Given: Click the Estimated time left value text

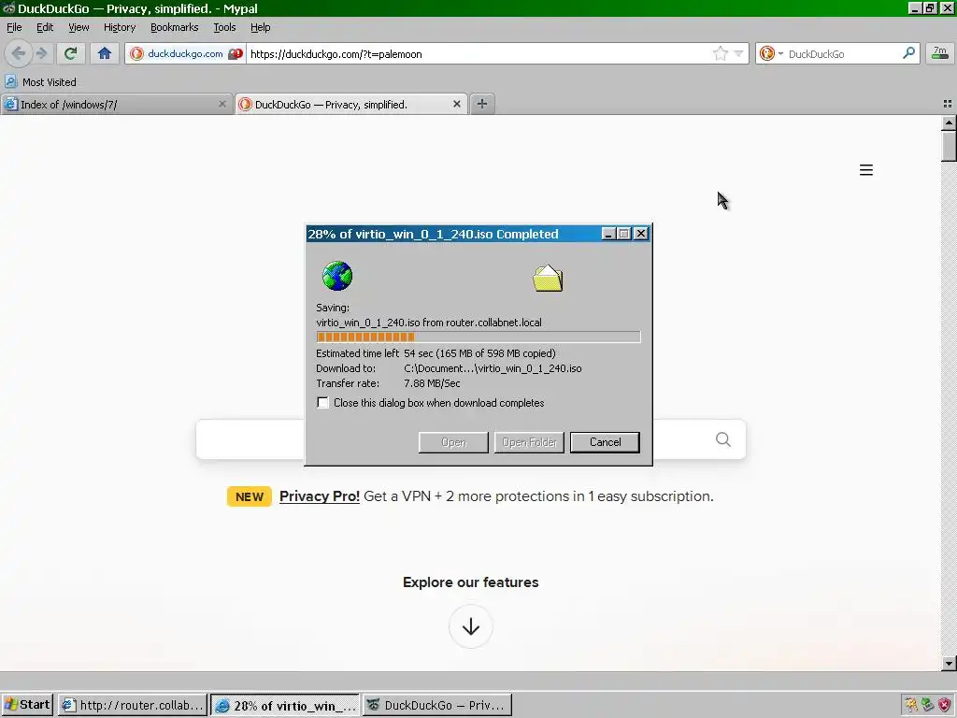Looking at the screenshot, I should (479, 353).
